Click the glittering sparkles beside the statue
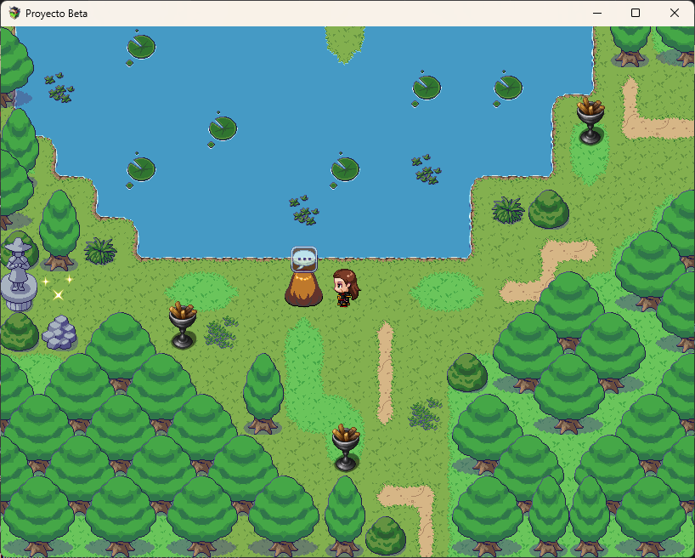 [x=57, y=288]
